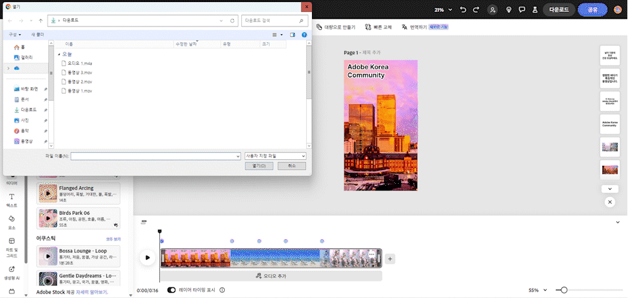Open three-dot options on last timeline clip
The height and width of the screenshot is (298, 628).
[372, 254]
